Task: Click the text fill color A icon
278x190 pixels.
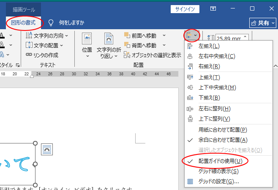Action: [x=2, y=36]
